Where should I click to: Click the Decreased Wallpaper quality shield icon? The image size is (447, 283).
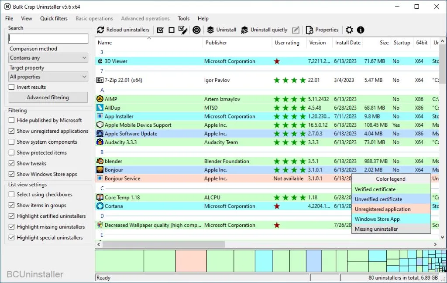click(100, 225)
